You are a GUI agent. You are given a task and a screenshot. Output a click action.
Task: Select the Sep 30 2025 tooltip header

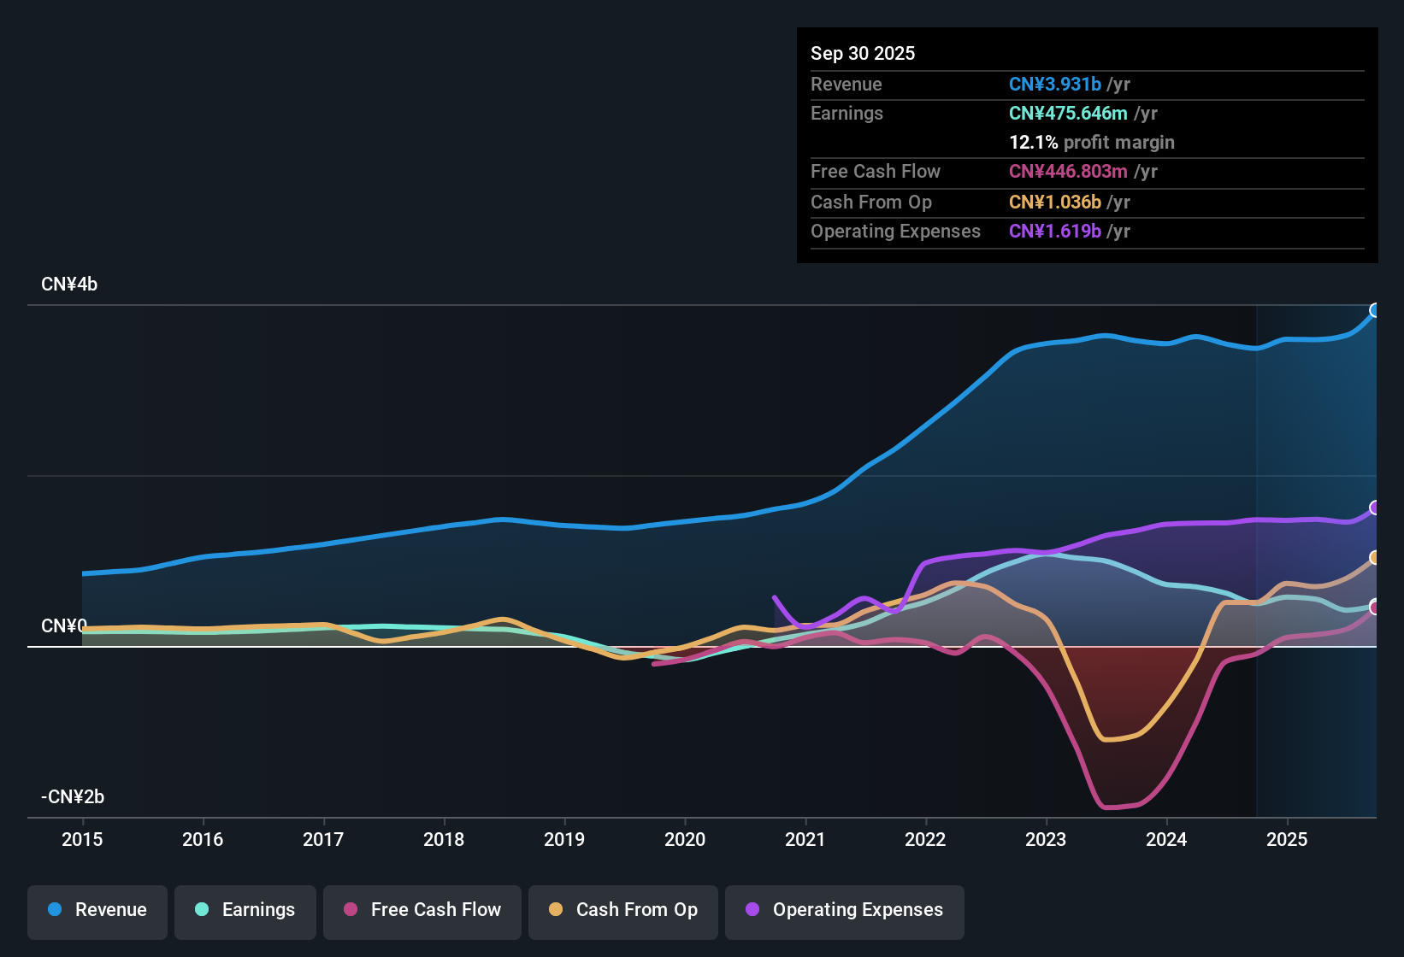[x=863, y=53]
